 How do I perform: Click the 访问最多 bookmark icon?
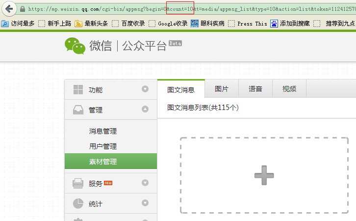pyautogui.click(x=5, y=24)
